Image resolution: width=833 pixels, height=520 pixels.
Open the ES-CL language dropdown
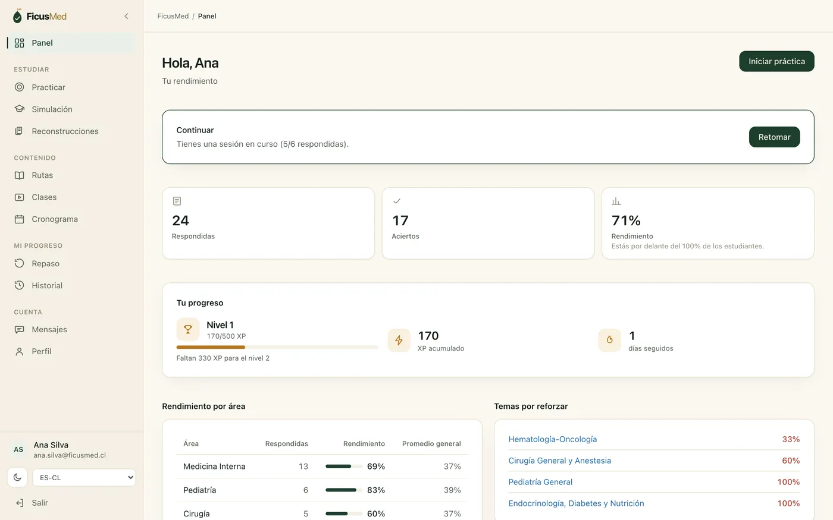tap(84, 478)
